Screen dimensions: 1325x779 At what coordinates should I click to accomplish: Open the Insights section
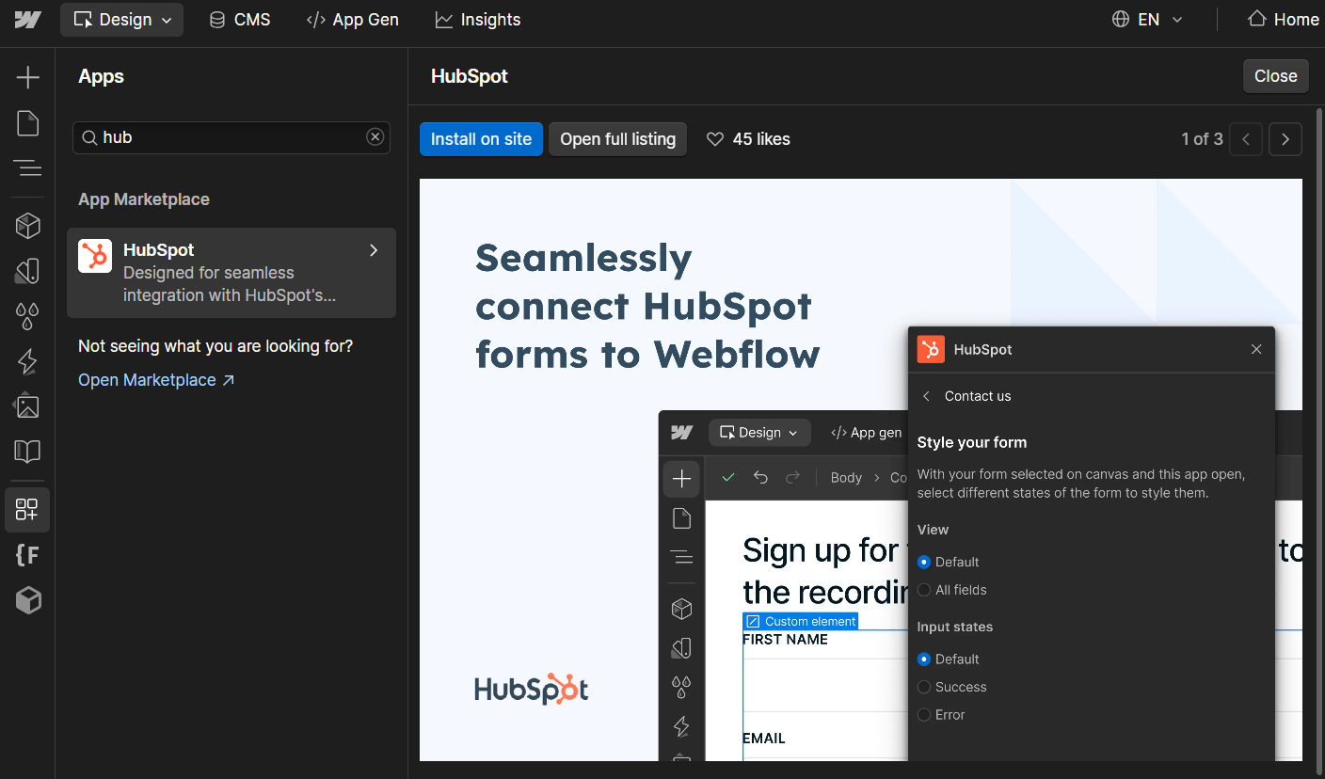pyautogui.click(x=477, y=19)
